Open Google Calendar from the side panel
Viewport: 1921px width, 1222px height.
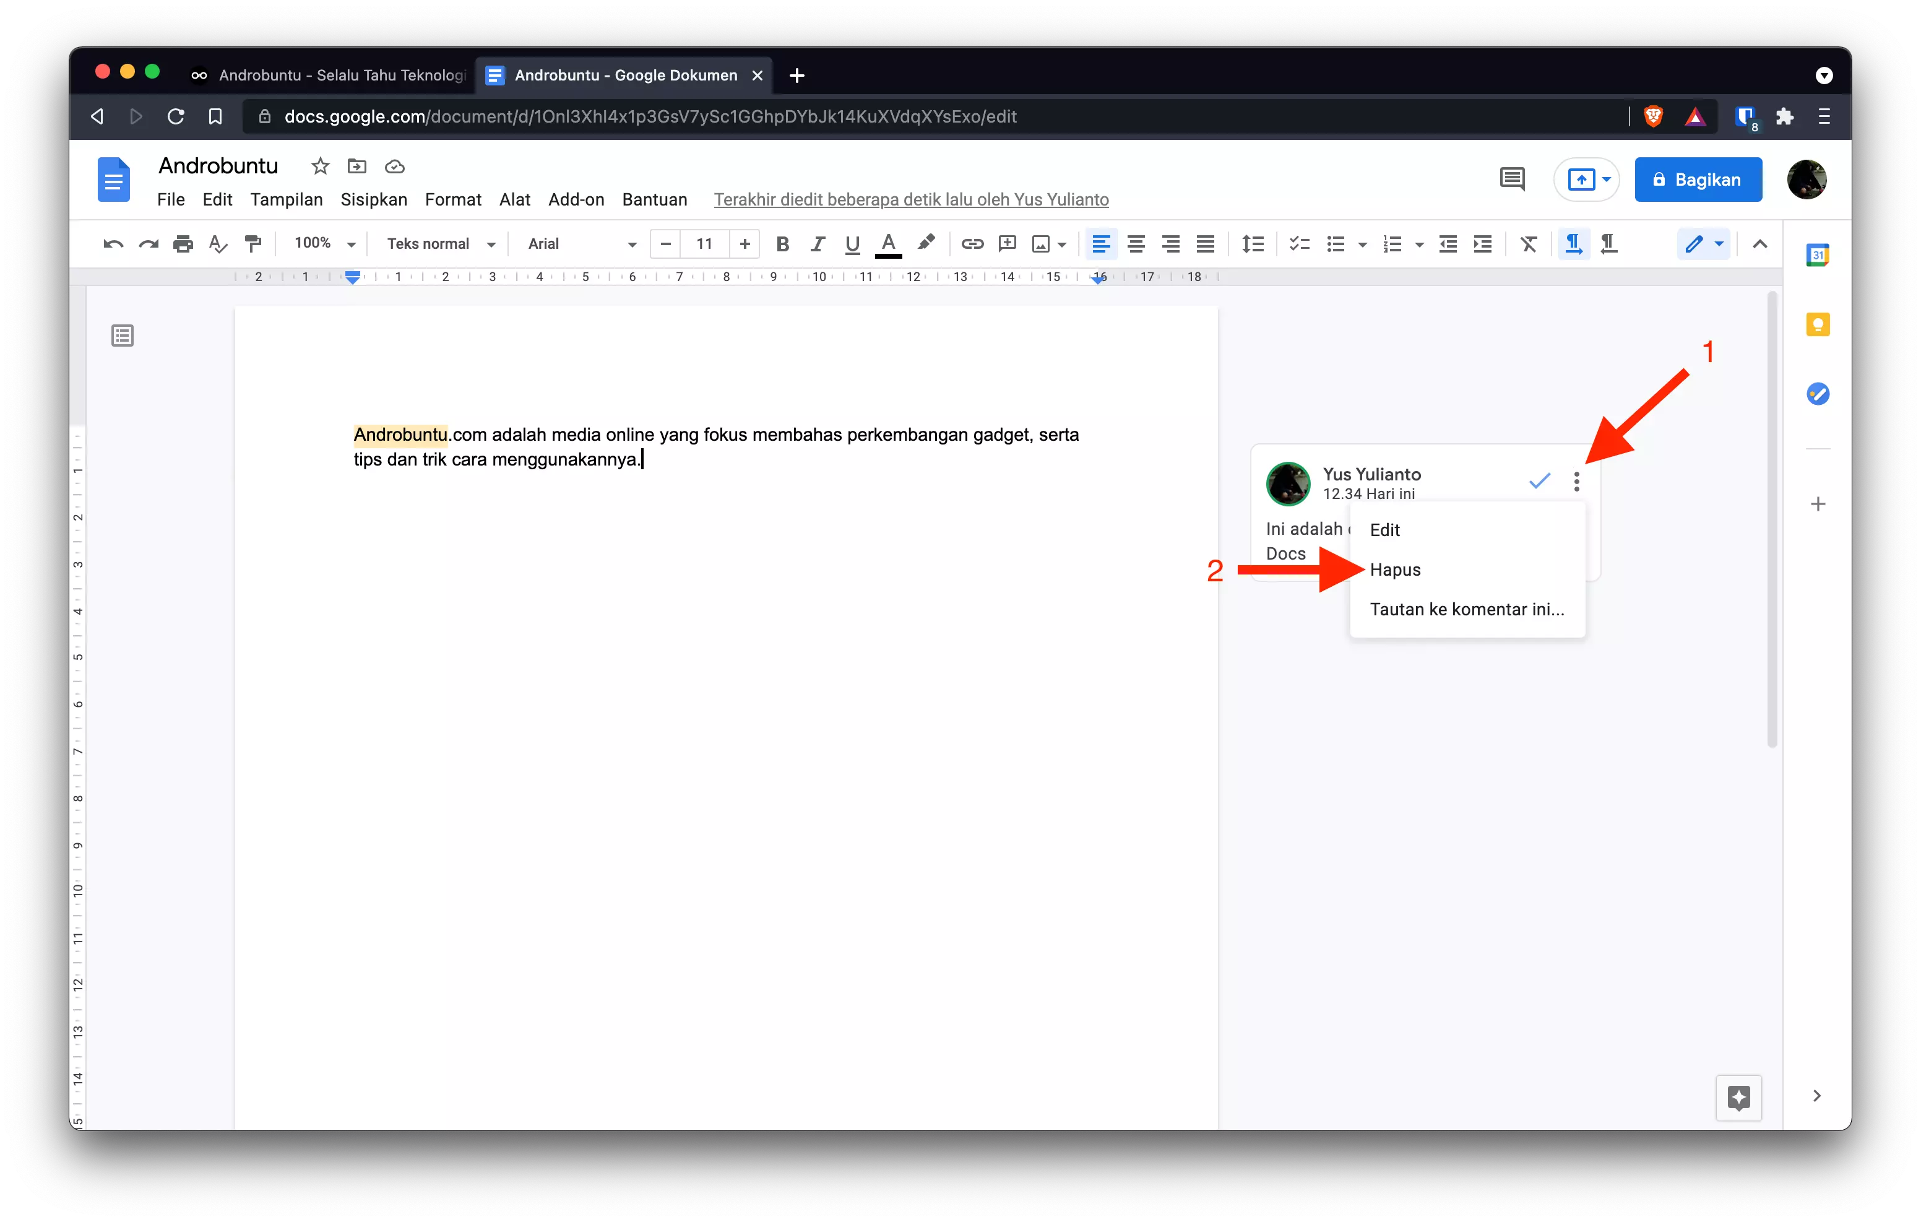point(1818,254)
